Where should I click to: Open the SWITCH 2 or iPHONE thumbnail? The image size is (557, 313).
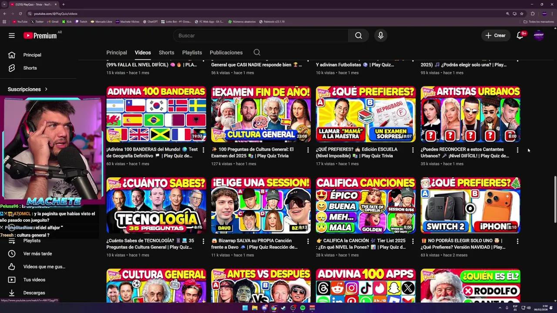pos(470,205)
